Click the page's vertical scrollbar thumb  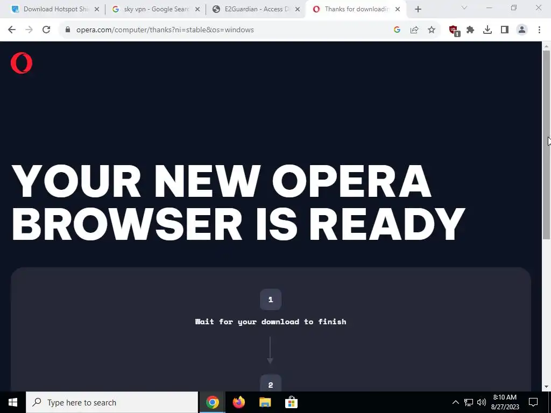(x=547, y=145)
